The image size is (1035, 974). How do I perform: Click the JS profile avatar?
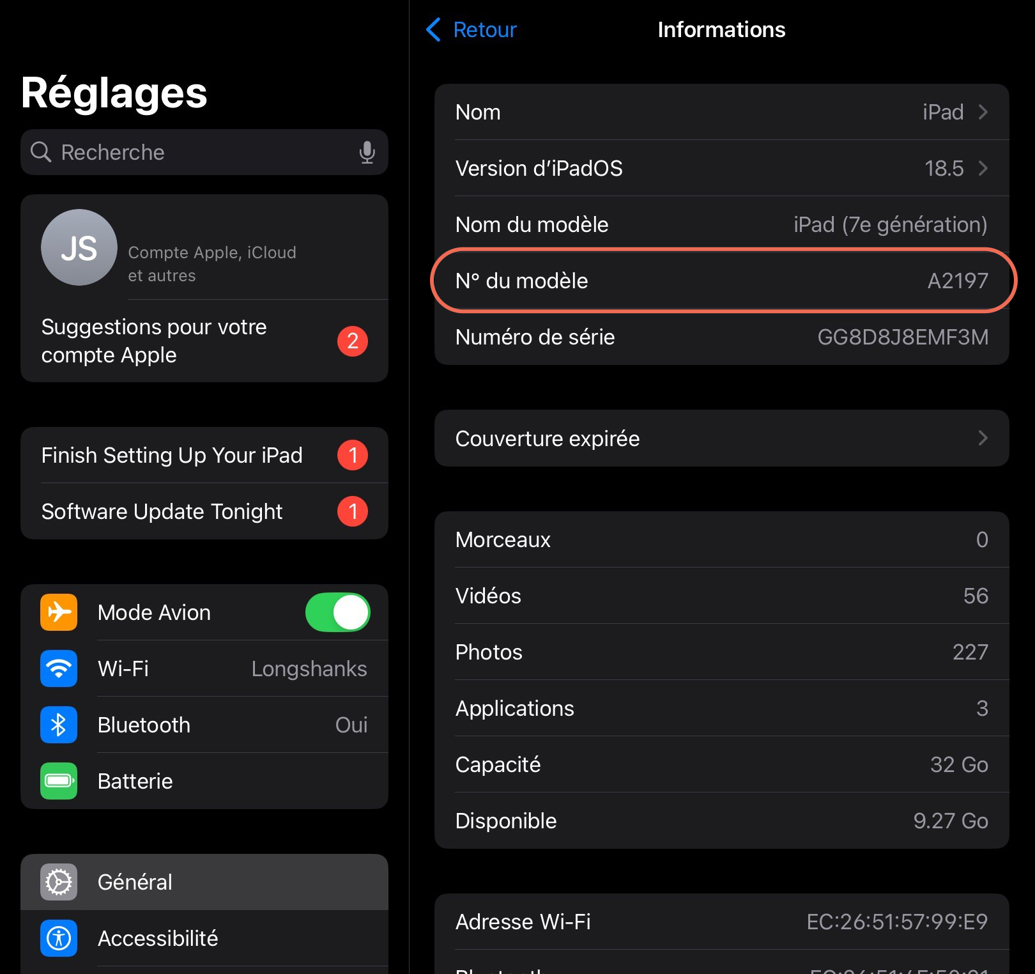(x=79, y=247)
